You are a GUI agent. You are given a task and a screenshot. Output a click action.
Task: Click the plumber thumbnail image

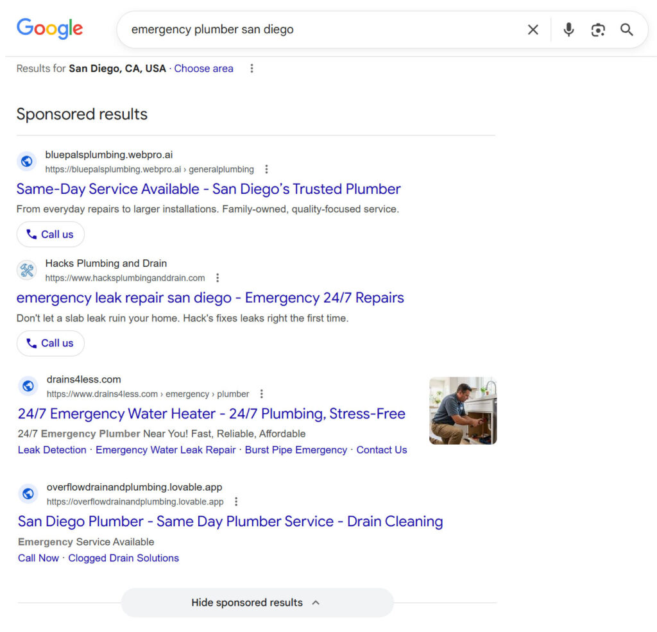pyautogui.click(x=463, y=411)
